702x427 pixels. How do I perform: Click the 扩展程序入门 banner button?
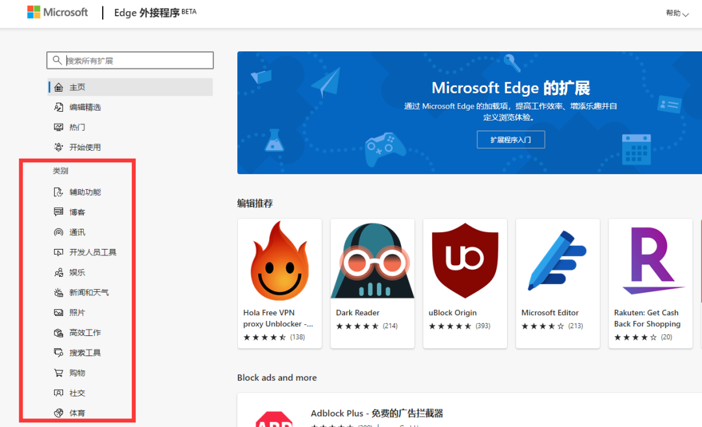pos(511,140)
